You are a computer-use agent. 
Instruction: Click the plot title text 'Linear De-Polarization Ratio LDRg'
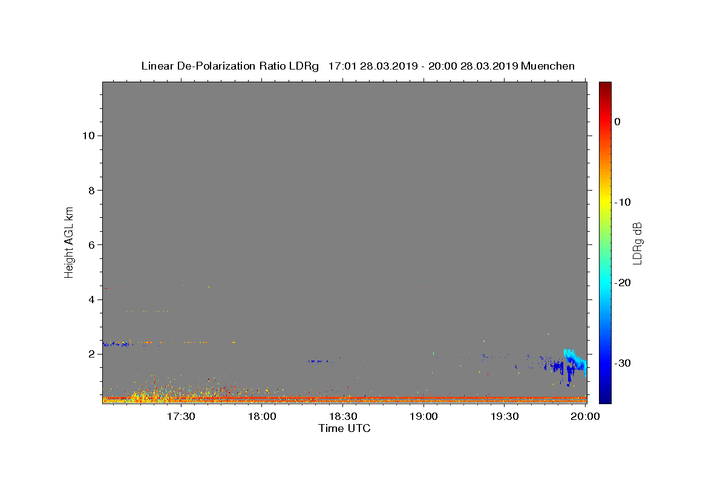[230, 66]
